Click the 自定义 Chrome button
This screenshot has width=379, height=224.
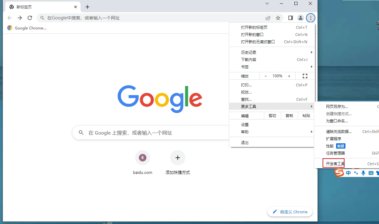(x=290, y=212)
